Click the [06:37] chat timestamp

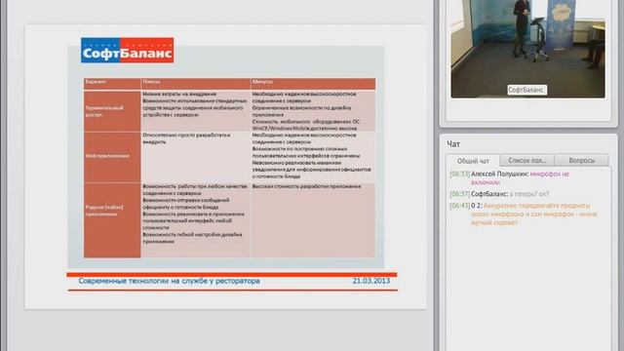(459, 194)
